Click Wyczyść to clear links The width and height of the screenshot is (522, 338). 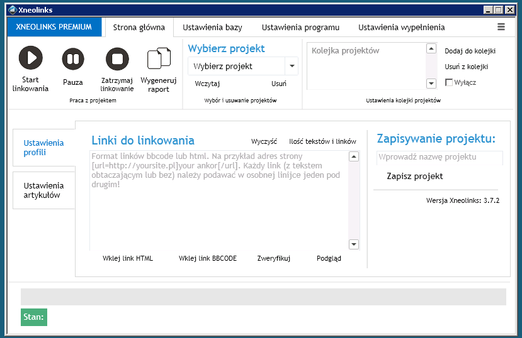tap(264, 141)
